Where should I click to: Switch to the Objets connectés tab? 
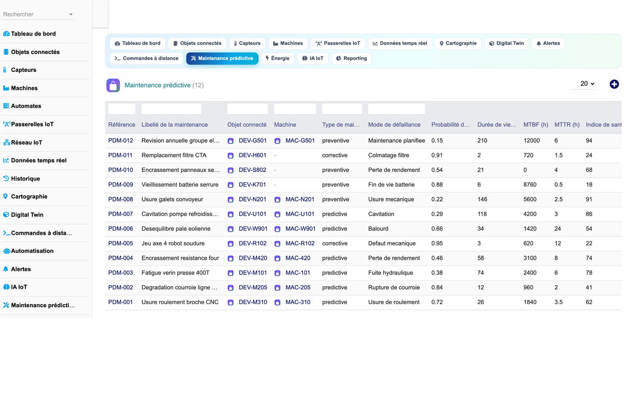pos(197,43)
